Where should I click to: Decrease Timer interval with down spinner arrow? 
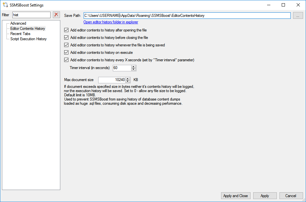(x=134, y=69)
